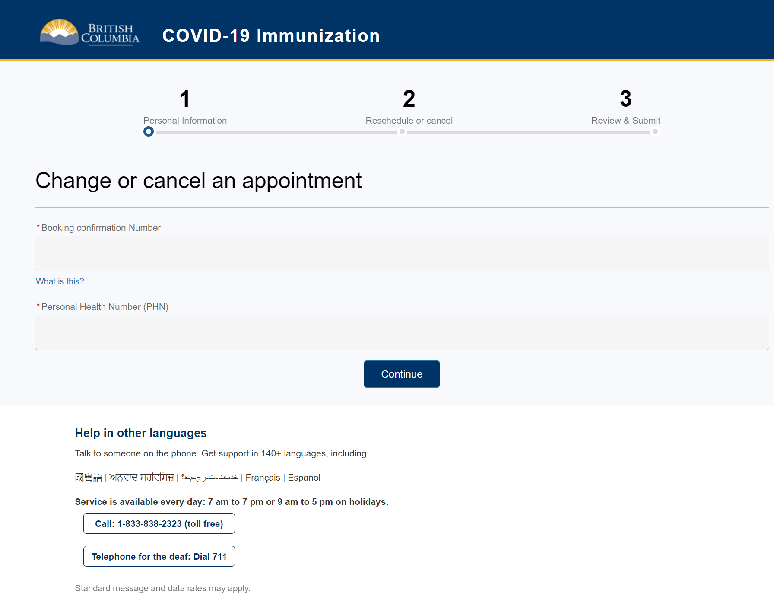Click the Español language text
774x606 pixels.
[x=304, y=478]
